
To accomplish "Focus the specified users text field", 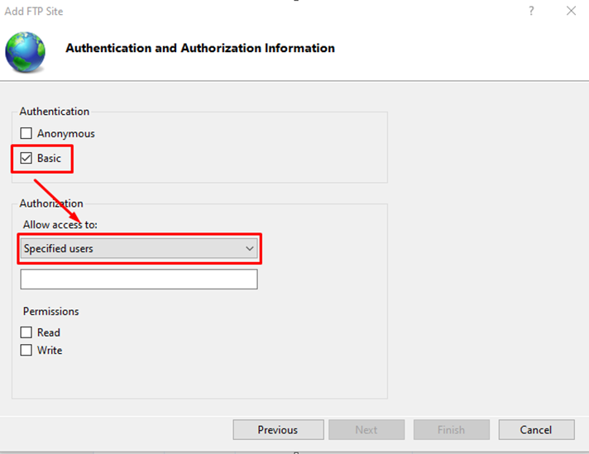I will [x=139, y=279].
